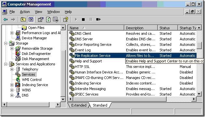This screenshot has height=117, width=205.
Task: Click the DNS network icon in tree
Action: pyautogui.click(x=18, y=95)
